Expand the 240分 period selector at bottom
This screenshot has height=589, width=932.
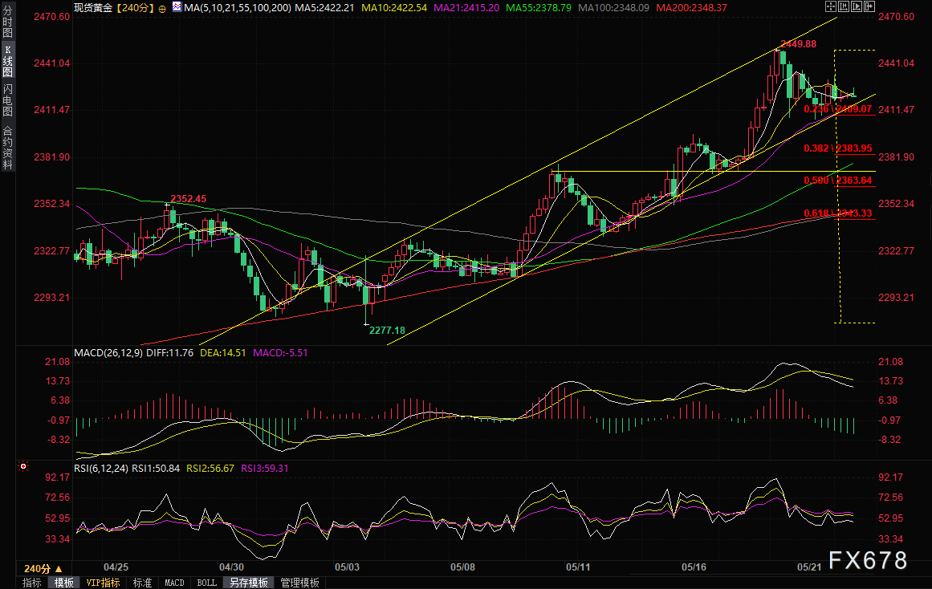[x=43, y=569]
